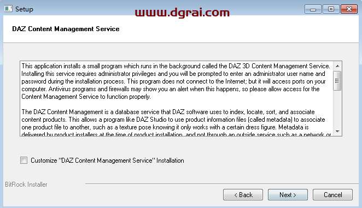Click the Setup installer icon in title bar

coord(8,9)
